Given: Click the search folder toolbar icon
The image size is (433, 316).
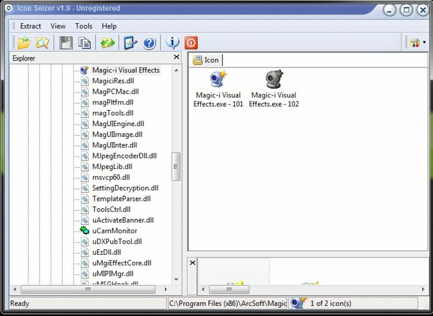Looking at the screenshot, I should [x=43, y=43].
